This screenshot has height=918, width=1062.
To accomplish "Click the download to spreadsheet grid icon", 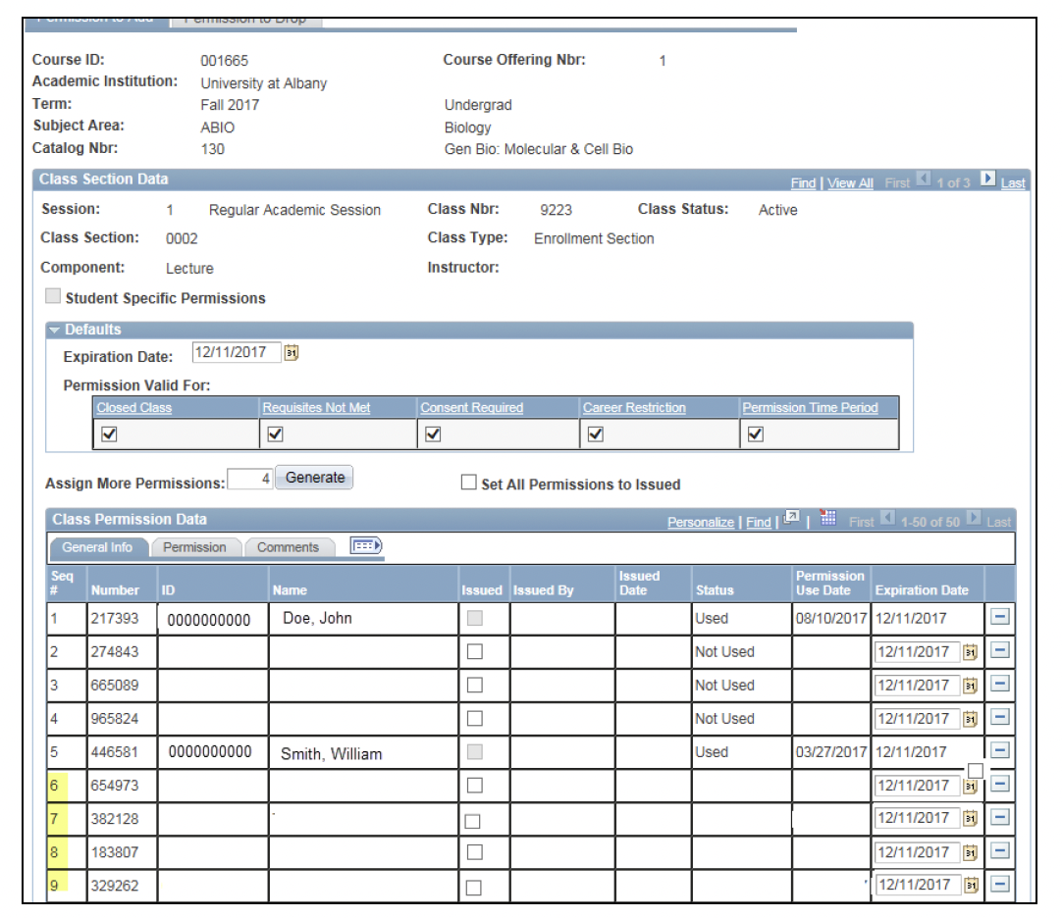I will click(827, 521).
